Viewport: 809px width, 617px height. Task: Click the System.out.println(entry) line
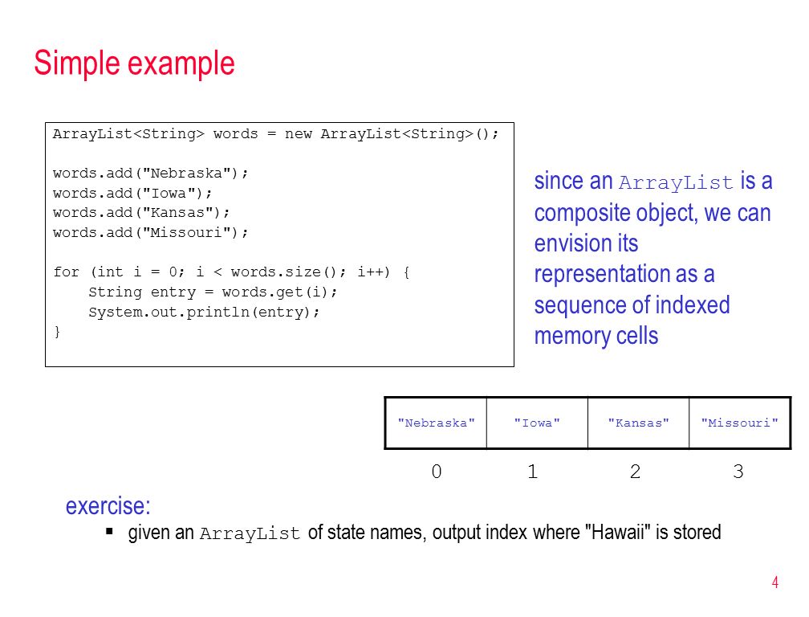(204, 312)
